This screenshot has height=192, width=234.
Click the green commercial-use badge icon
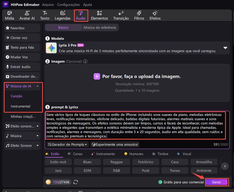(160, 182)
